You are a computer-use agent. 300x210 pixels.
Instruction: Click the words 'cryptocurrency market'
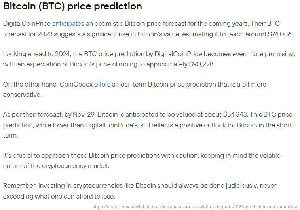[75, 166]
